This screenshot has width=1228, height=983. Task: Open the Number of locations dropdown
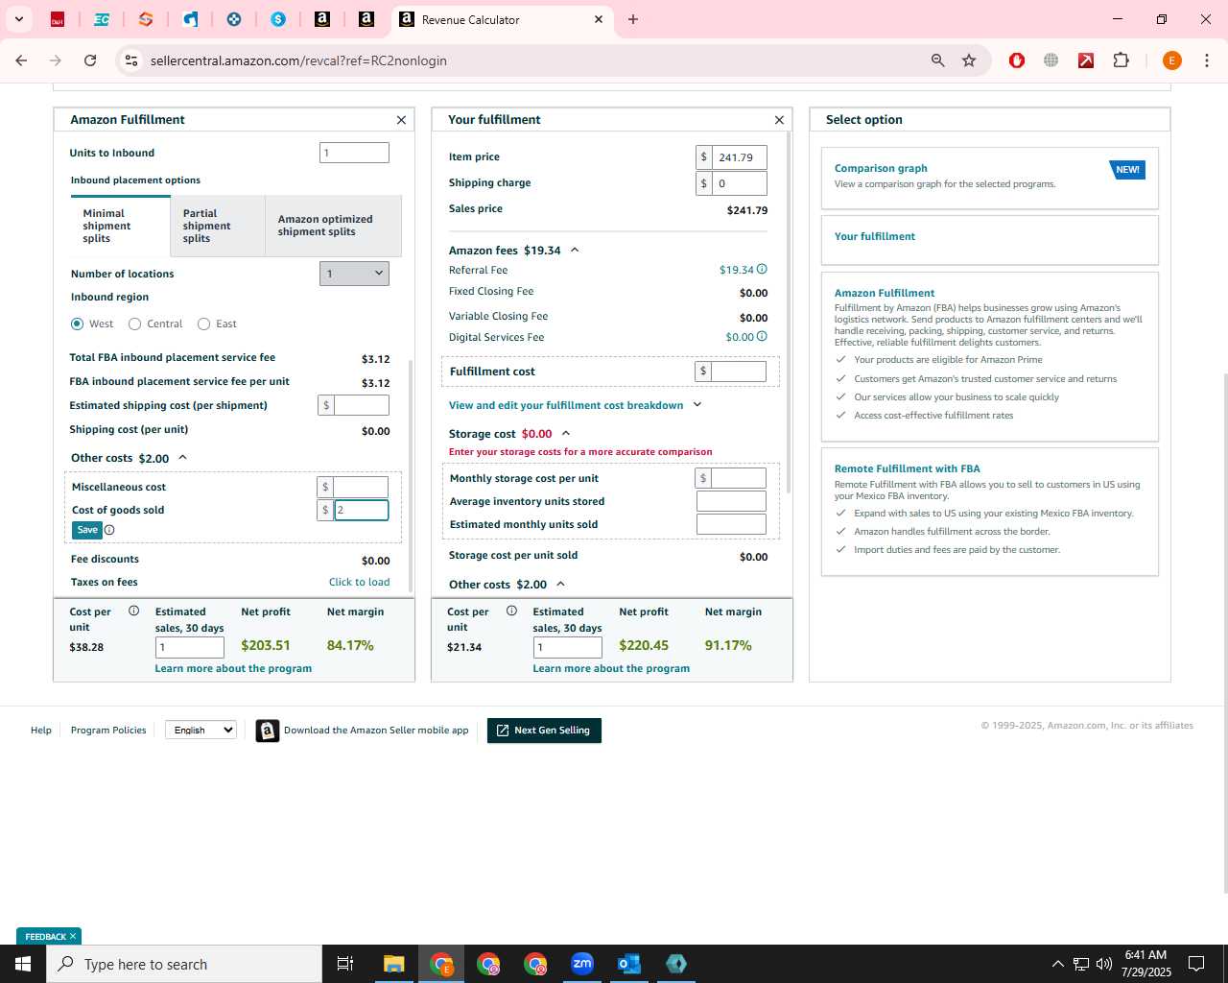click(x=354, y=274)
